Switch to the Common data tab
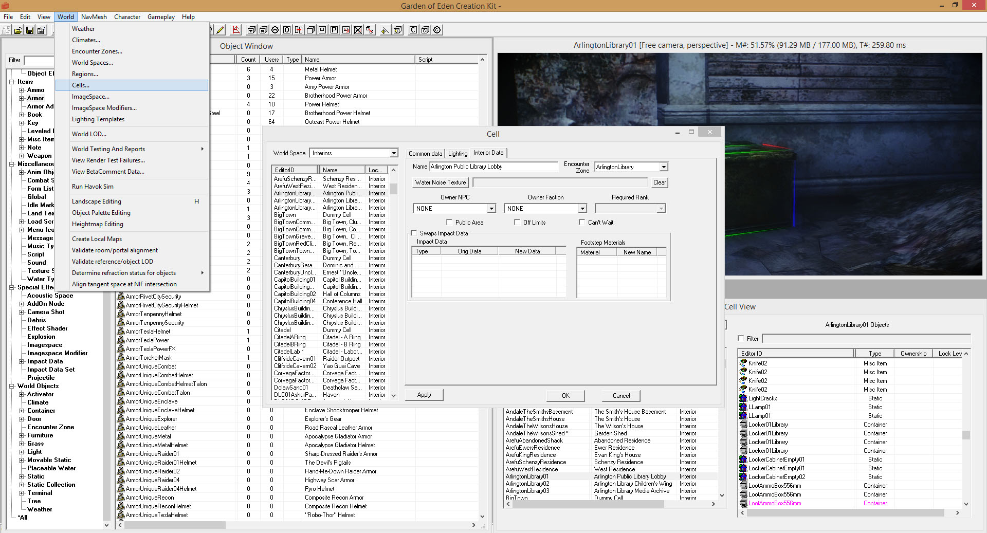 [x=425, y=153]
